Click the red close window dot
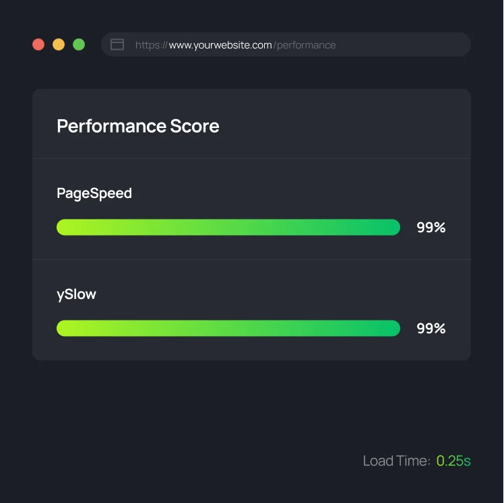Screen dimensions: 504x503 pyautogui.click(x=38, y=44)
